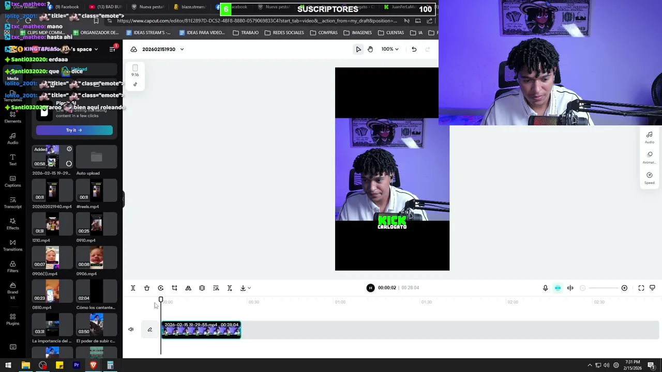This screenshot has height=372, width=662.
Task: Click the browser address bar URL
Action: [x=257, y=21]
